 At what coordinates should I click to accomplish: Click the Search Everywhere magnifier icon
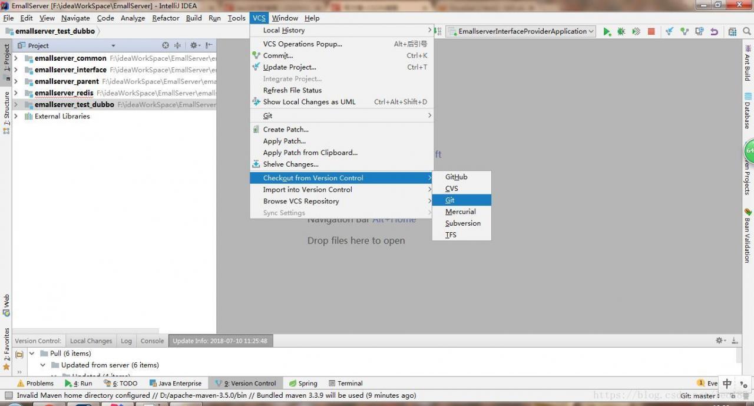pyautogui.click(x=746, y=32)
